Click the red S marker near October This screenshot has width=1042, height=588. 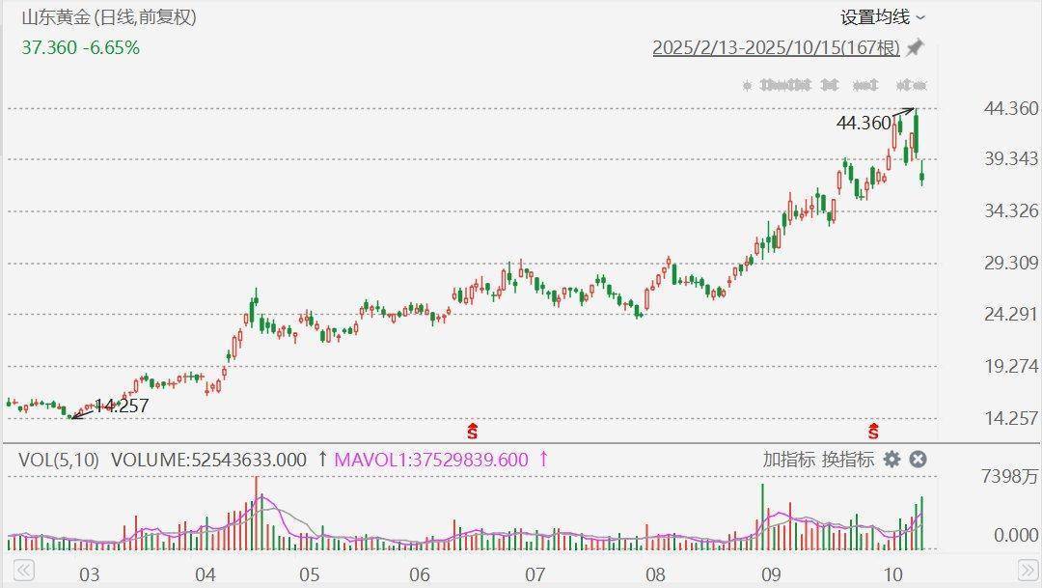coord(874,430)
